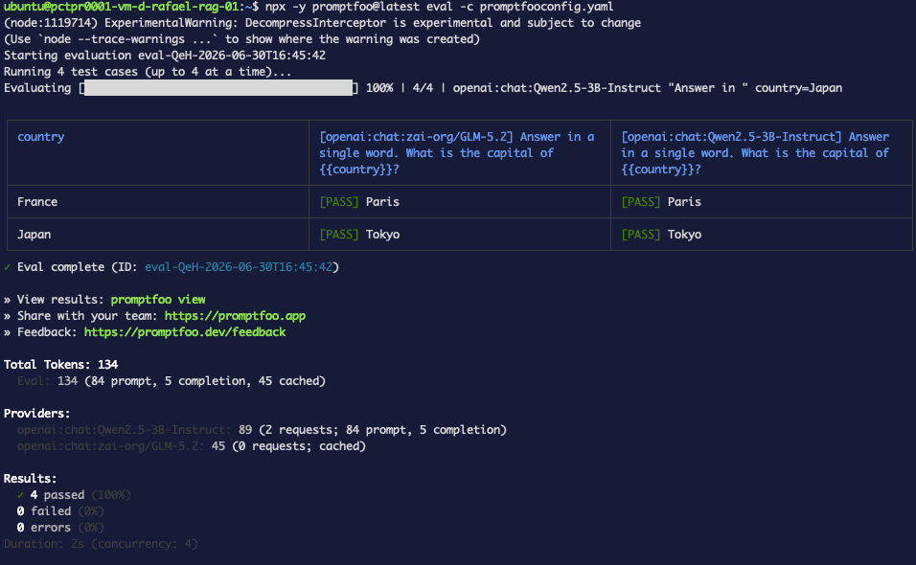Viewport: 916px width, 565px height.
Task: Click the ubuntu shell prompt hostname
Action: click(122, 7)
